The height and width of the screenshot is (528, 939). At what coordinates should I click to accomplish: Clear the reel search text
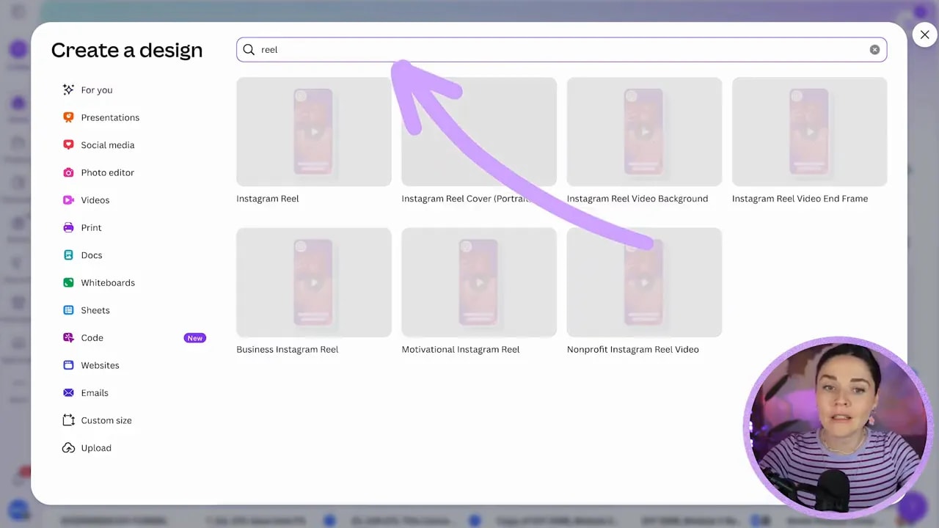874,49
